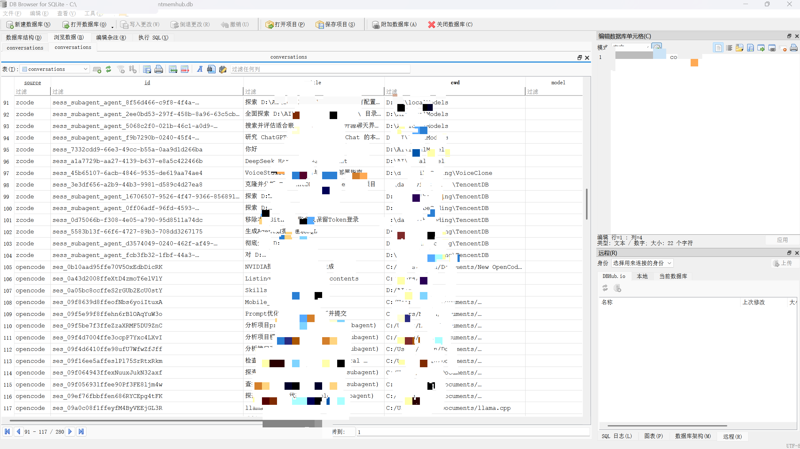Click 保存项目 toolbar button
The image size is (800, 449).
tap(335, 24)
